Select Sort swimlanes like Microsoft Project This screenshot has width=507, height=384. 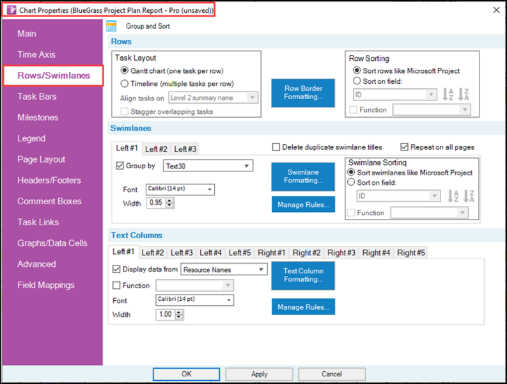(351, 172)
